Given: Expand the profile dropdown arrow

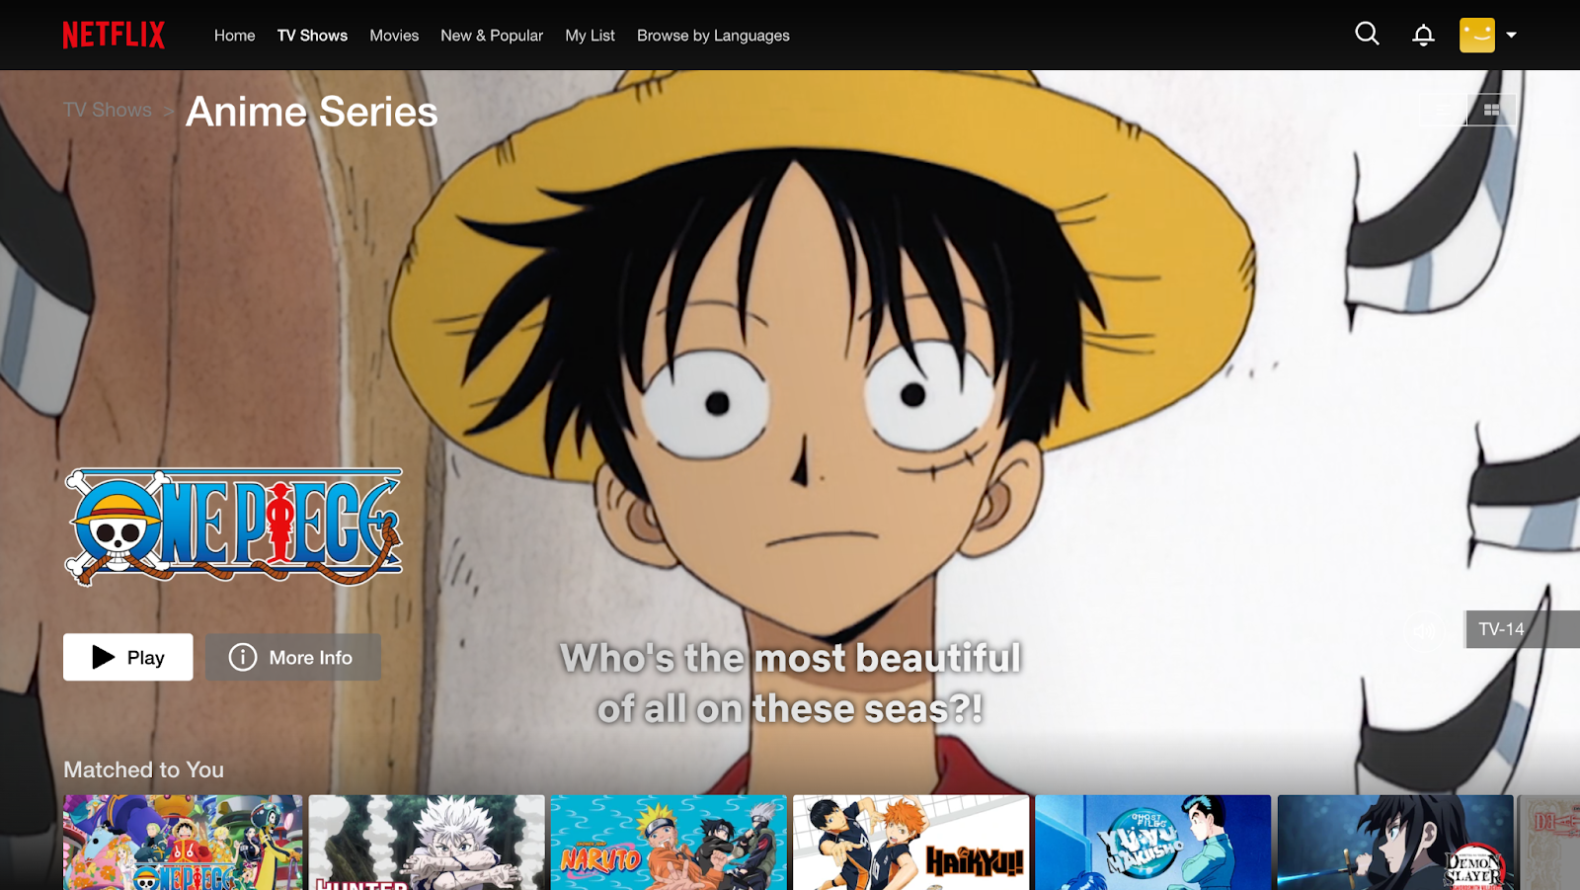Looking at the screenshot, I should coord(1511,36).
